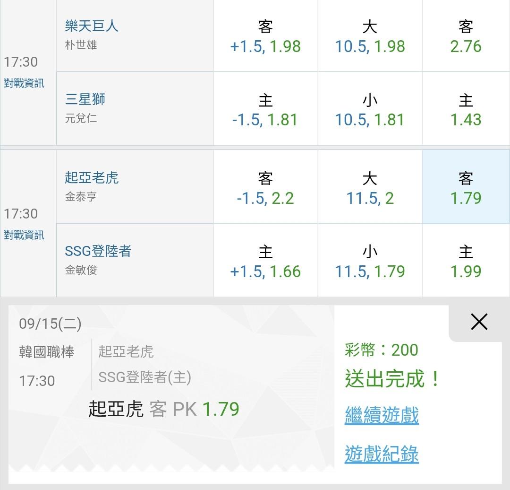The height and width of the screenshot is (490, 510).
Task: Open the 遊戲紀錄 link
Action: (382, 454)
